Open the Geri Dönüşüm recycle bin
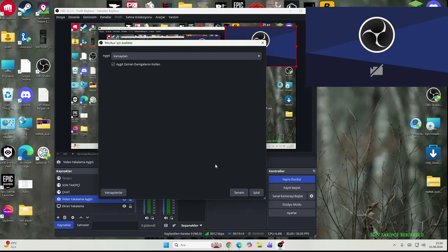The width and height of the screenshot is (448, 252). [8, 99]
